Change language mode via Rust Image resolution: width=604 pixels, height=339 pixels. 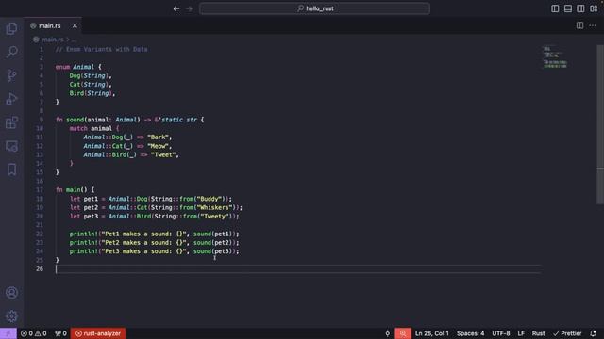click(538, 333)
